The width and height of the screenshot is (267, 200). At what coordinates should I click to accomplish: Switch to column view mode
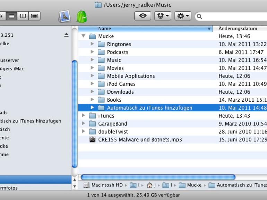[23, 16]
